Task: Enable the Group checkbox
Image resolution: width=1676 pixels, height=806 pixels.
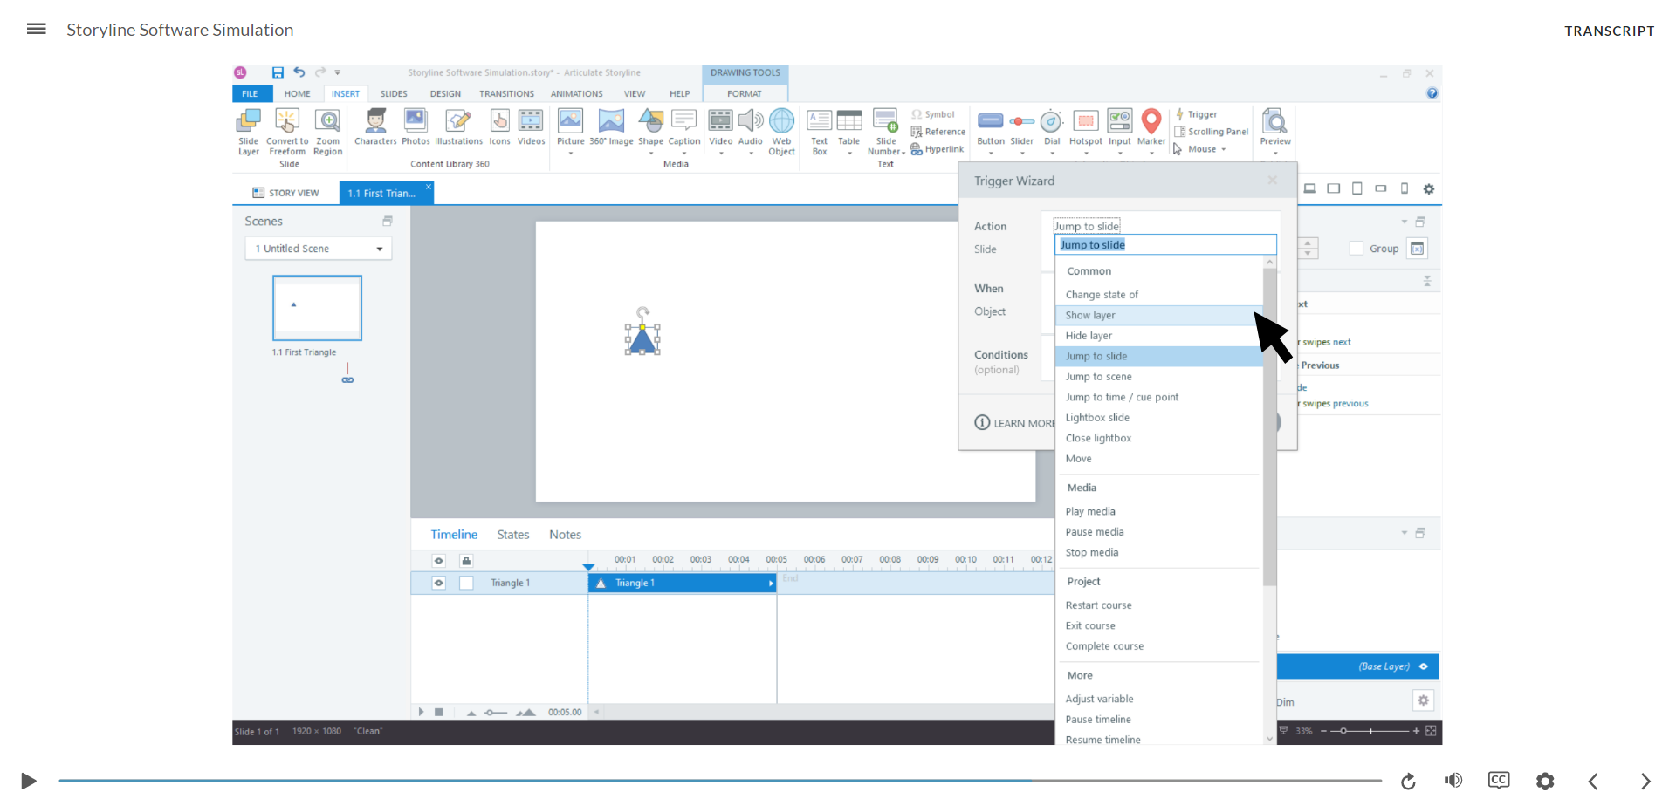Action: pyautogui.click(x=1355, y=249)
